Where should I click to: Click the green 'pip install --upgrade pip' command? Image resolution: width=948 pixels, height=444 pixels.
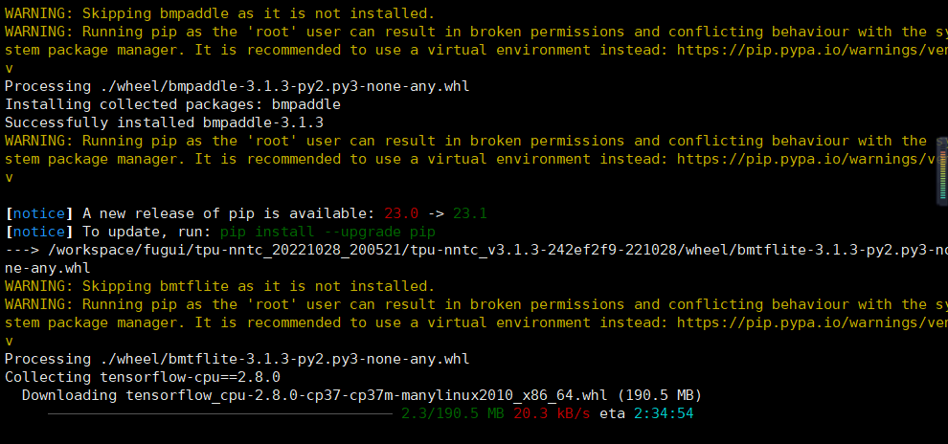click(x=327, y=232)
